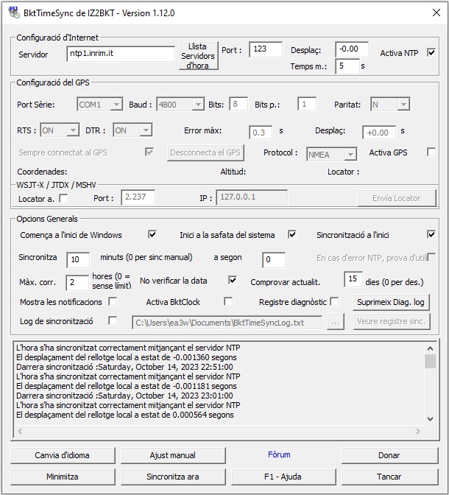Click Suprimeix Diag. log button
449x495 pixels.
click(391, 302)
